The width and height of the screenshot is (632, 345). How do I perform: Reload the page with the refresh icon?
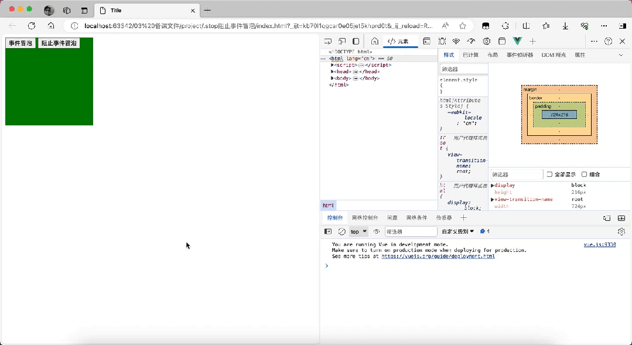click(x=32, y=26)
